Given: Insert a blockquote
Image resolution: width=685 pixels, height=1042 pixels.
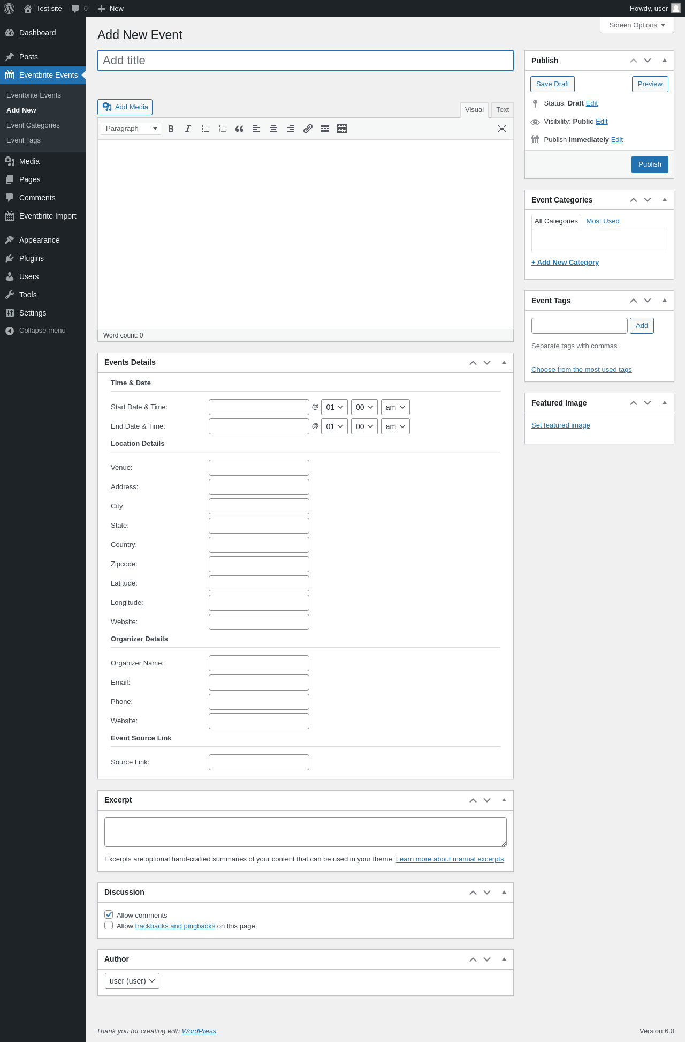Looking at the screenshot, I should pyautogui.click(x=239, y=129).
